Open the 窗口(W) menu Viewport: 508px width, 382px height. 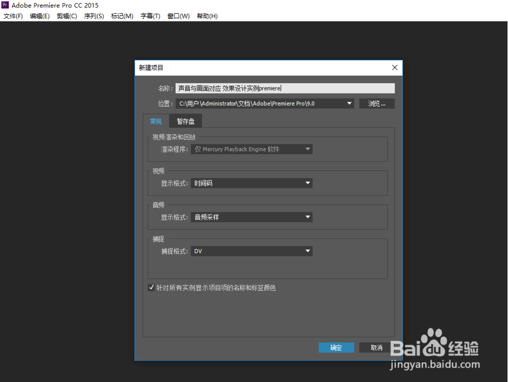coord(178,16)
